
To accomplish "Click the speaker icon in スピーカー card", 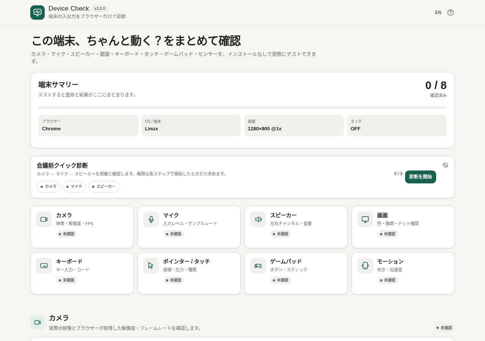I will [258, 219].
